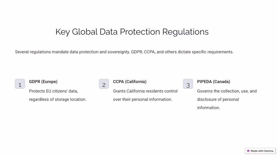
Task: Click the word Regulations in the title
Action: pyautogui.click(x=185, y=32)
